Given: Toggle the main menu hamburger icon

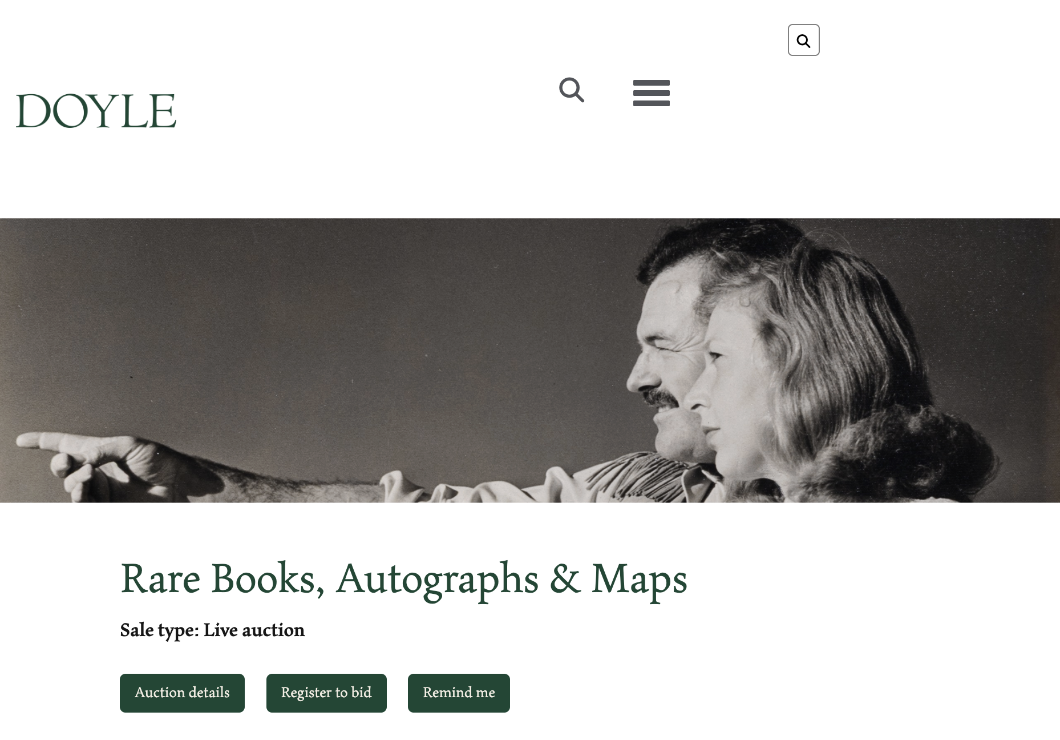Looking at the screenshot, I should [x=651, y=93].
